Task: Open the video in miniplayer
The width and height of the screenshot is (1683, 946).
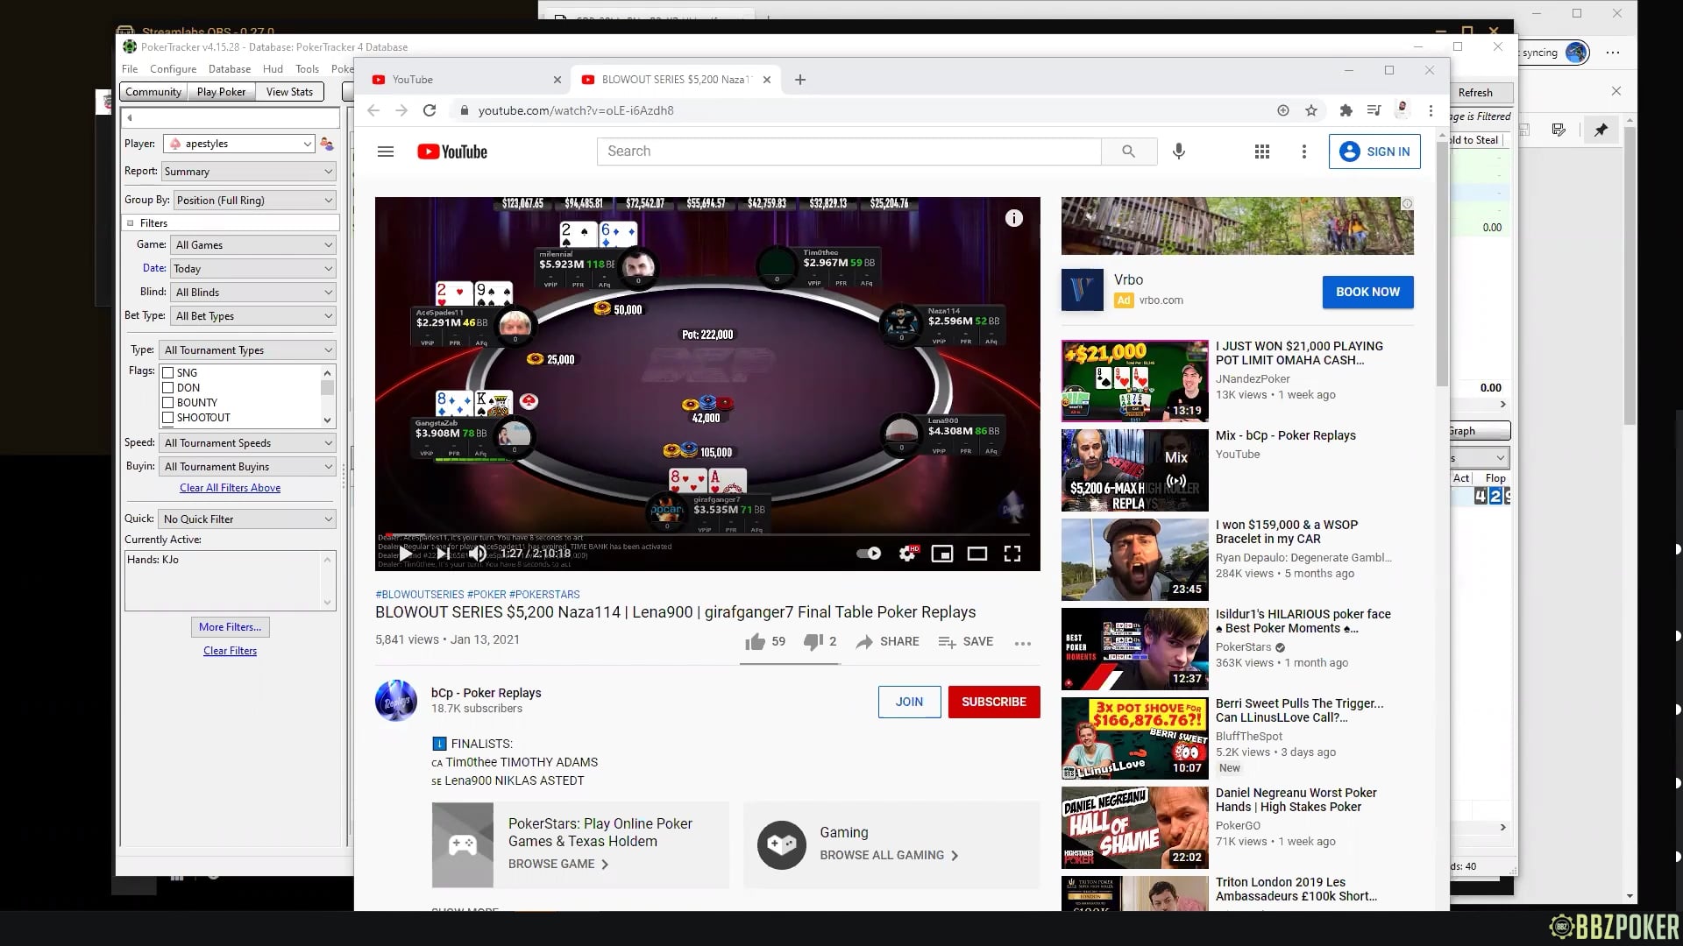Action: coord(942,554)
